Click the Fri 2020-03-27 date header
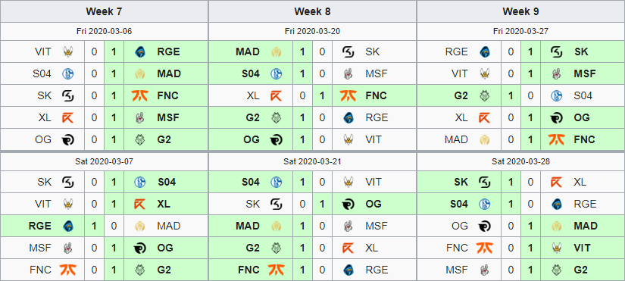Viewport: 625px width, 281px height. (x=520, y=31)
